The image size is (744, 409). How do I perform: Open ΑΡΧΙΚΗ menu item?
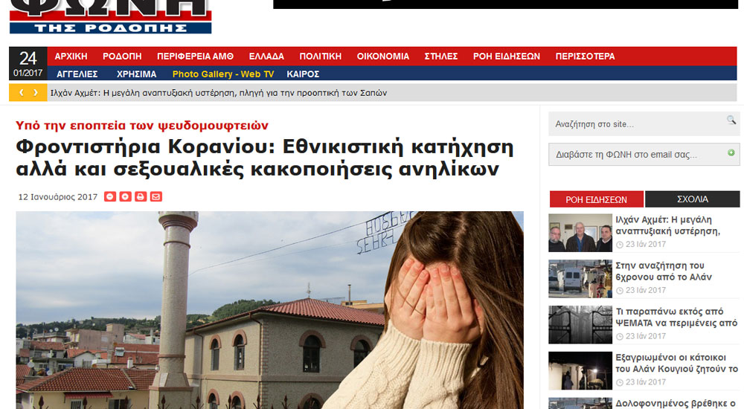(x=71, y=56)
